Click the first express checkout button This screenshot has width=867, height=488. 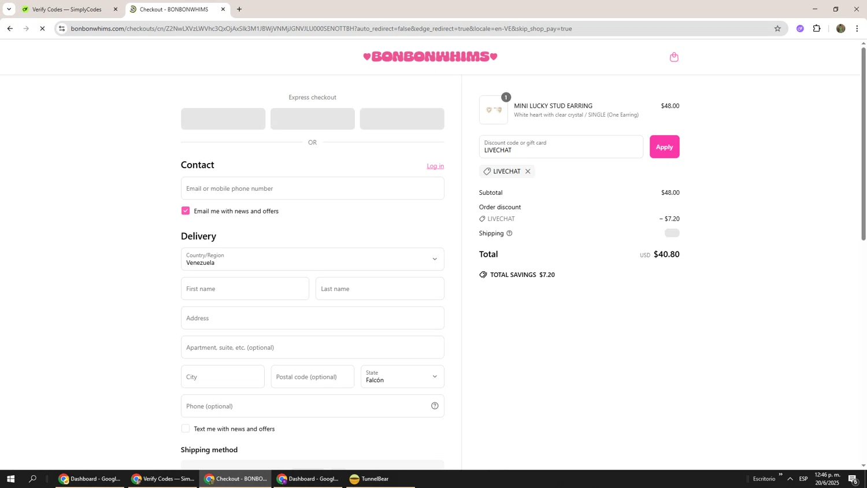(x=223, y=119)
